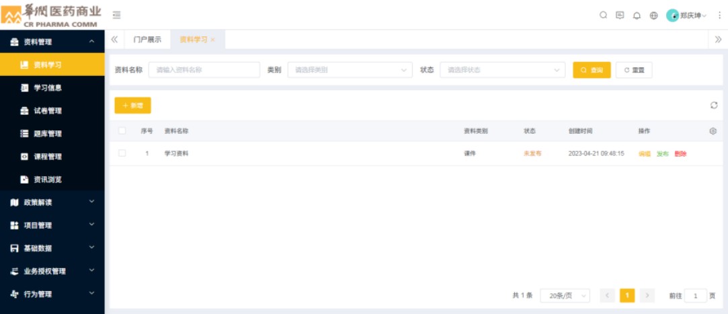The height and width of the screenshot is (314, 728).
Task: Click the vertical dots more-options icon
Action: 719,15
